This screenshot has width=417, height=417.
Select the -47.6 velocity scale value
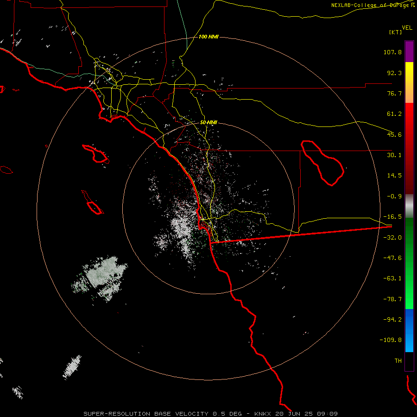coord(392,258)
